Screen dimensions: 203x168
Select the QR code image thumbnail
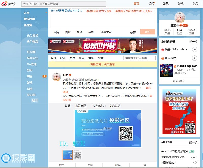pyautogui.click(x=78, y=155)
